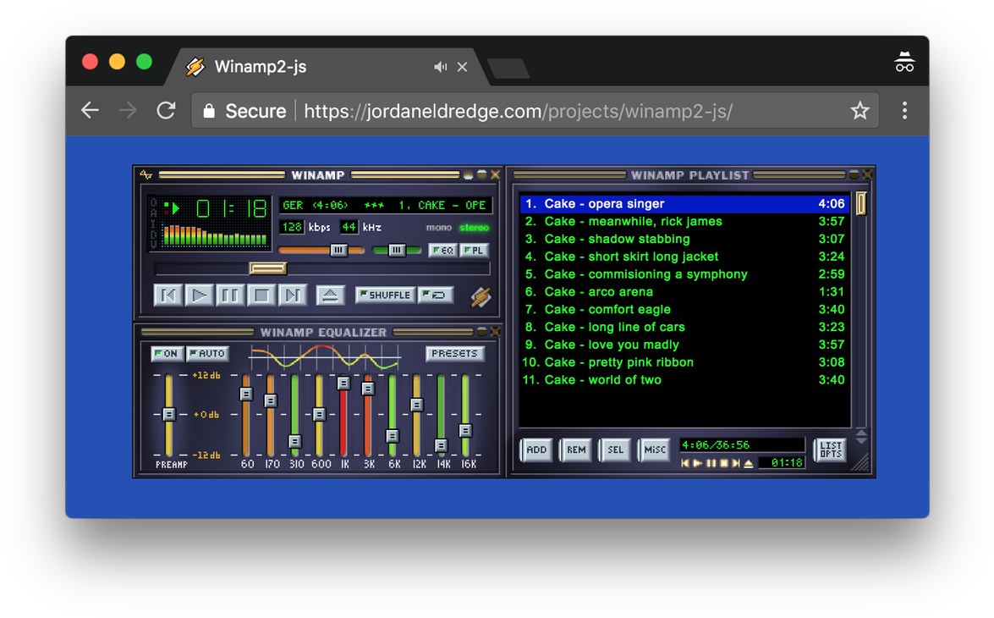Click the green balance slider handle
Viewport: 994px width, 618px height.
(397, 251)
